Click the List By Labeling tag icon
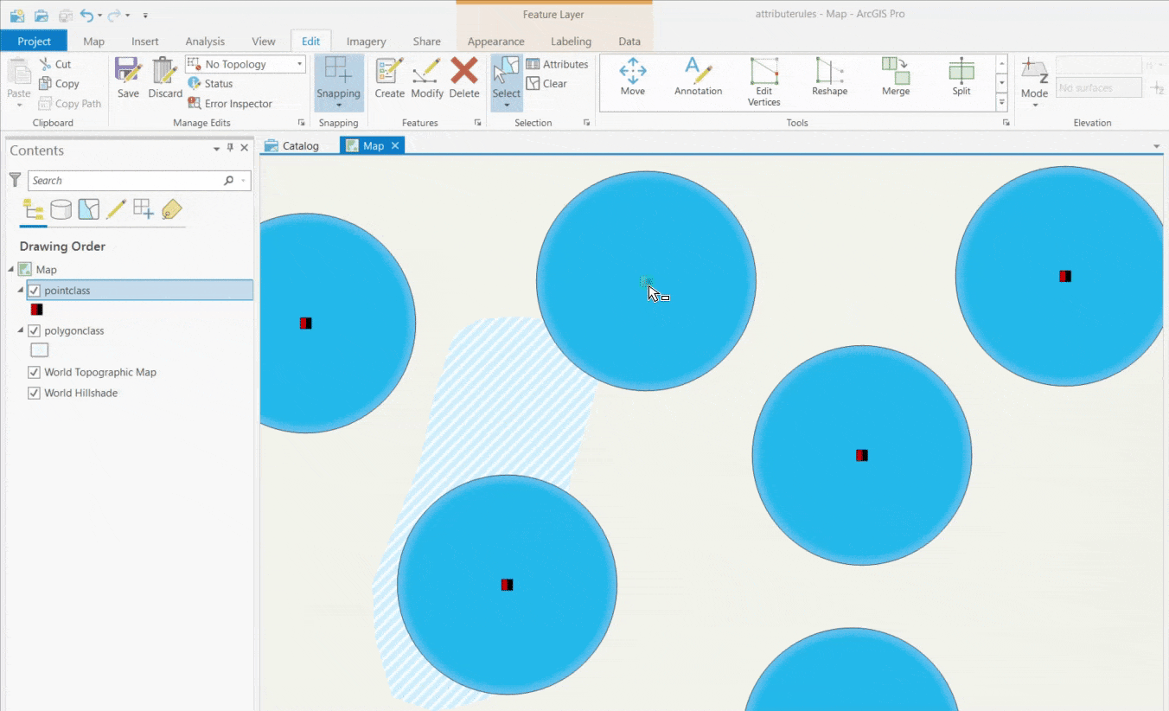 click(x=171, y=209)
